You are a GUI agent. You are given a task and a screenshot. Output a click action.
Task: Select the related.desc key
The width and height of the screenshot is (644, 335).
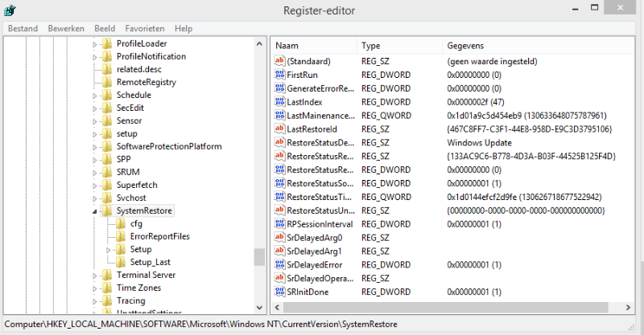click(x=138, y=69)
